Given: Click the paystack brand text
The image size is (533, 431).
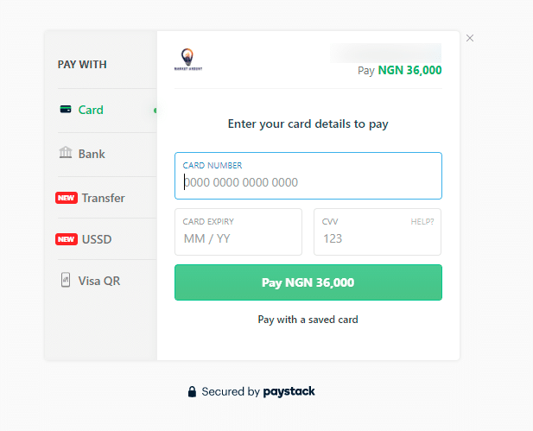Looking at the screenshot, I should 289,391.
